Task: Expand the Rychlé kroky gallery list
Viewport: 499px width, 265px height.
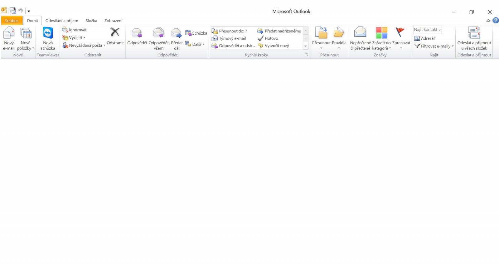Action: coord(306,46)
